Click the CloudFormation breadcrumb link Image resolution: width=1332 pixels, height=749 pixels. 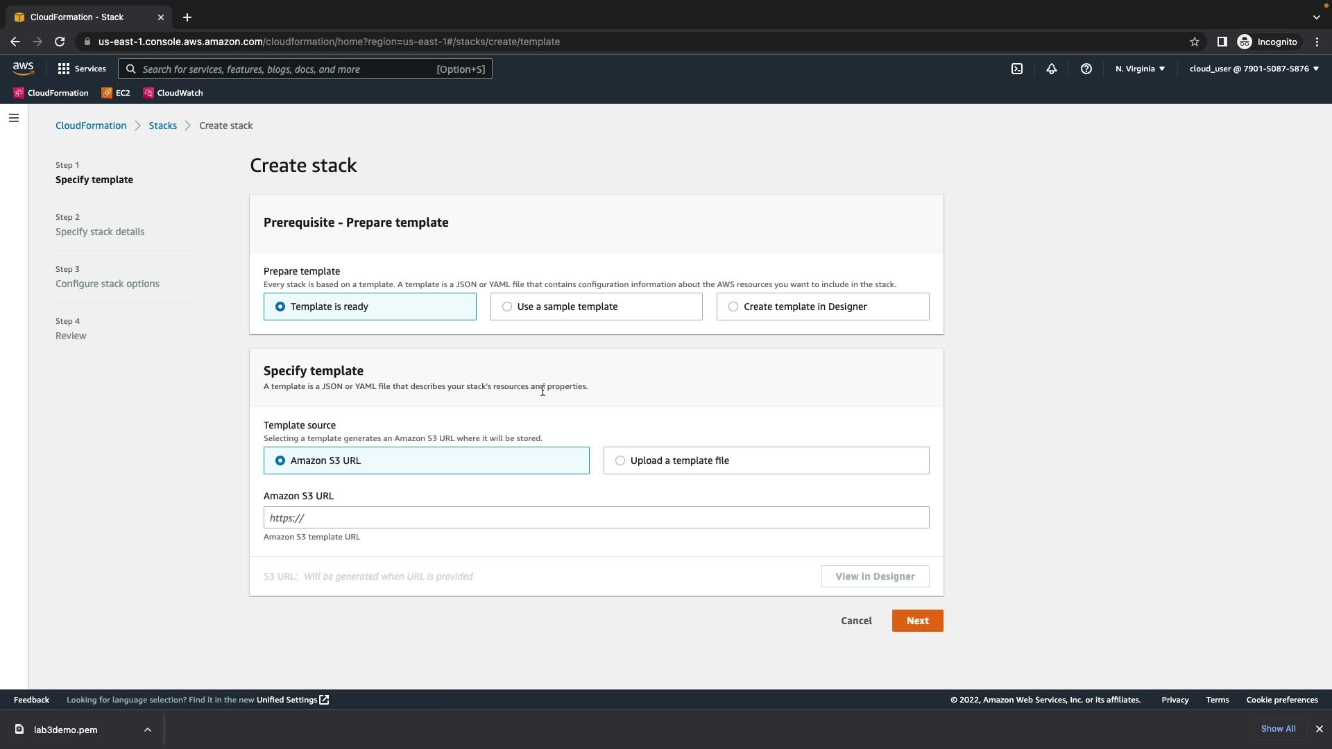91,126
